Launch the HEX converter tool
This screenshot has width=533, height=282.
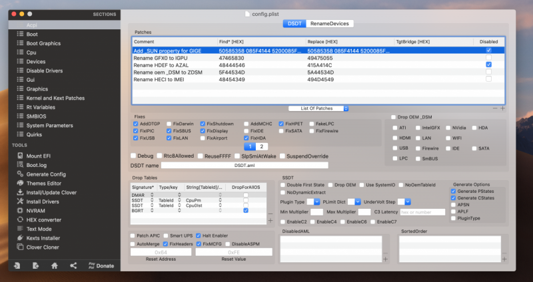tap(47, 219)
